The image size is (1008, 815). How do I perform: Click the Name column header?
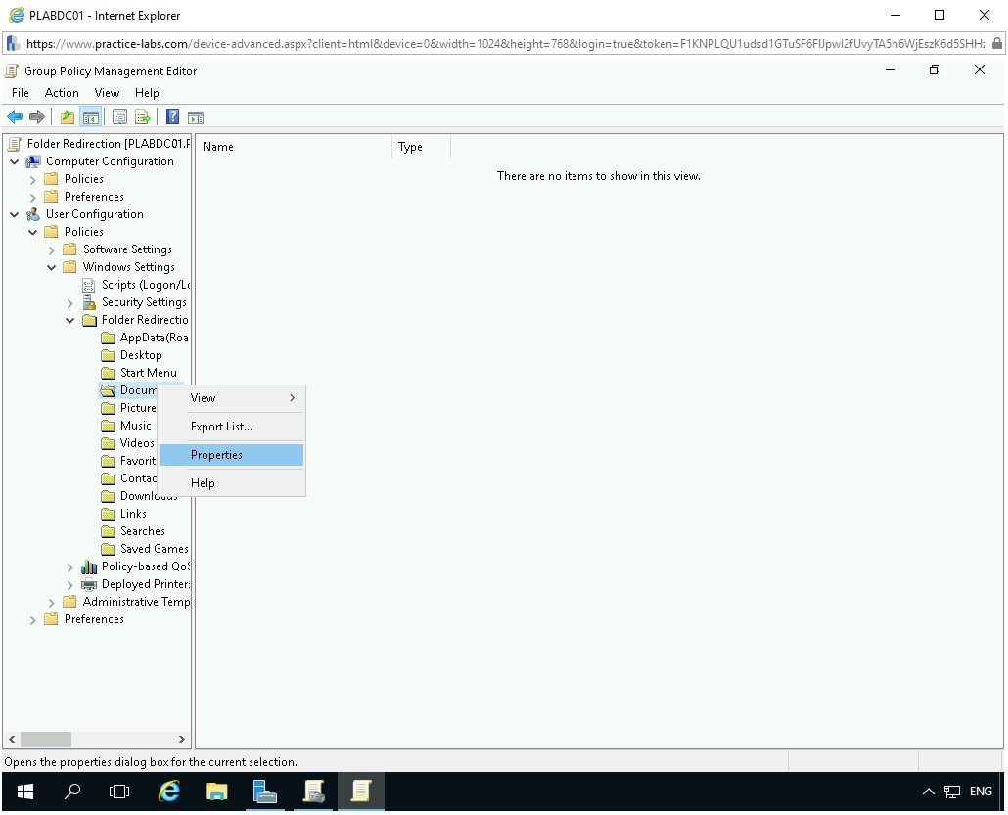click(294, 147)
